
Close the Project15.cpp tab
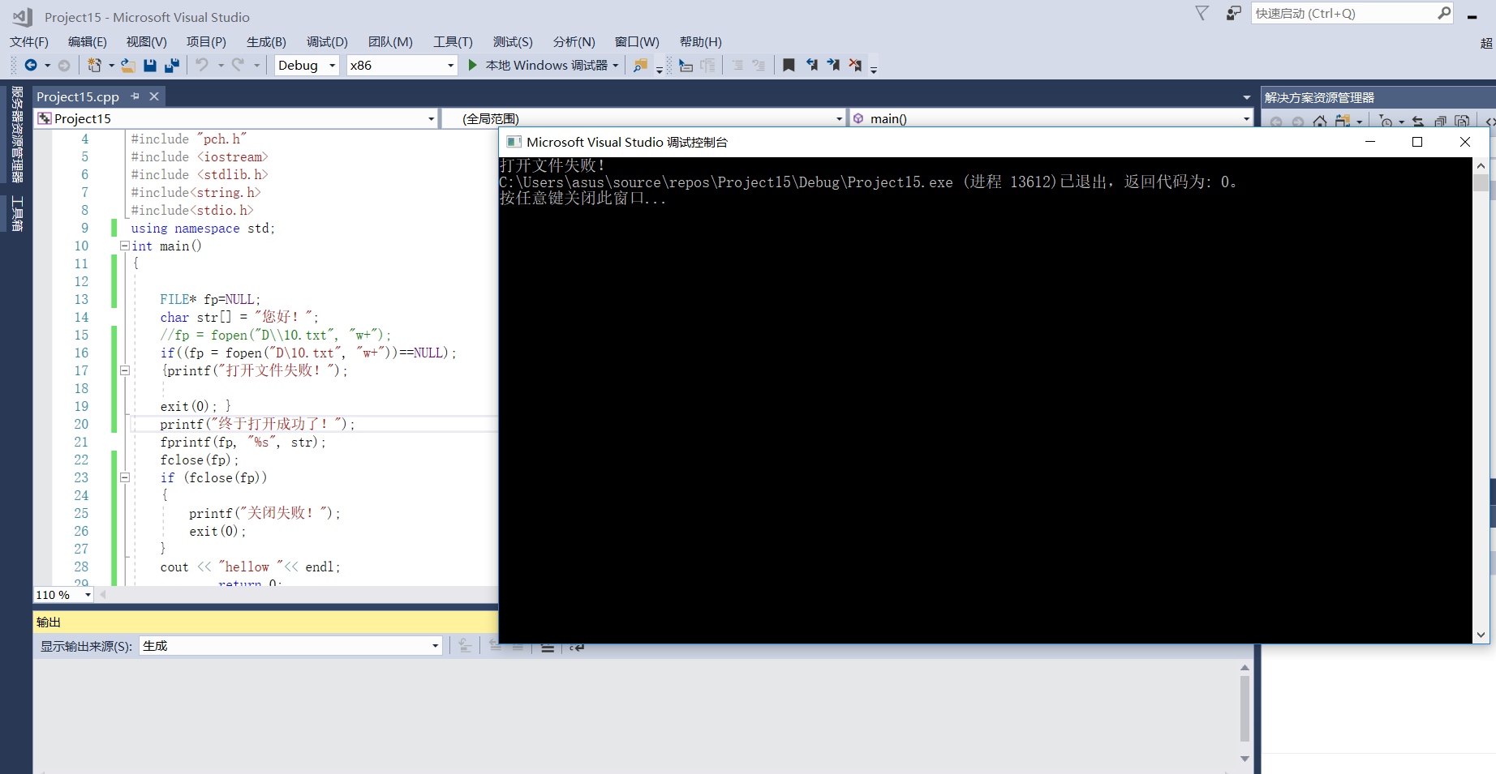[154, 96]
